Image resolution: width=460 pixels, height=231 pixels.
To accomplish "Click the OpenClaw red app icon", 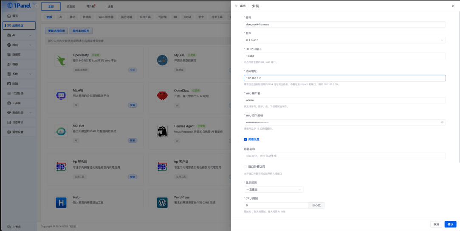I will (162, 96).
